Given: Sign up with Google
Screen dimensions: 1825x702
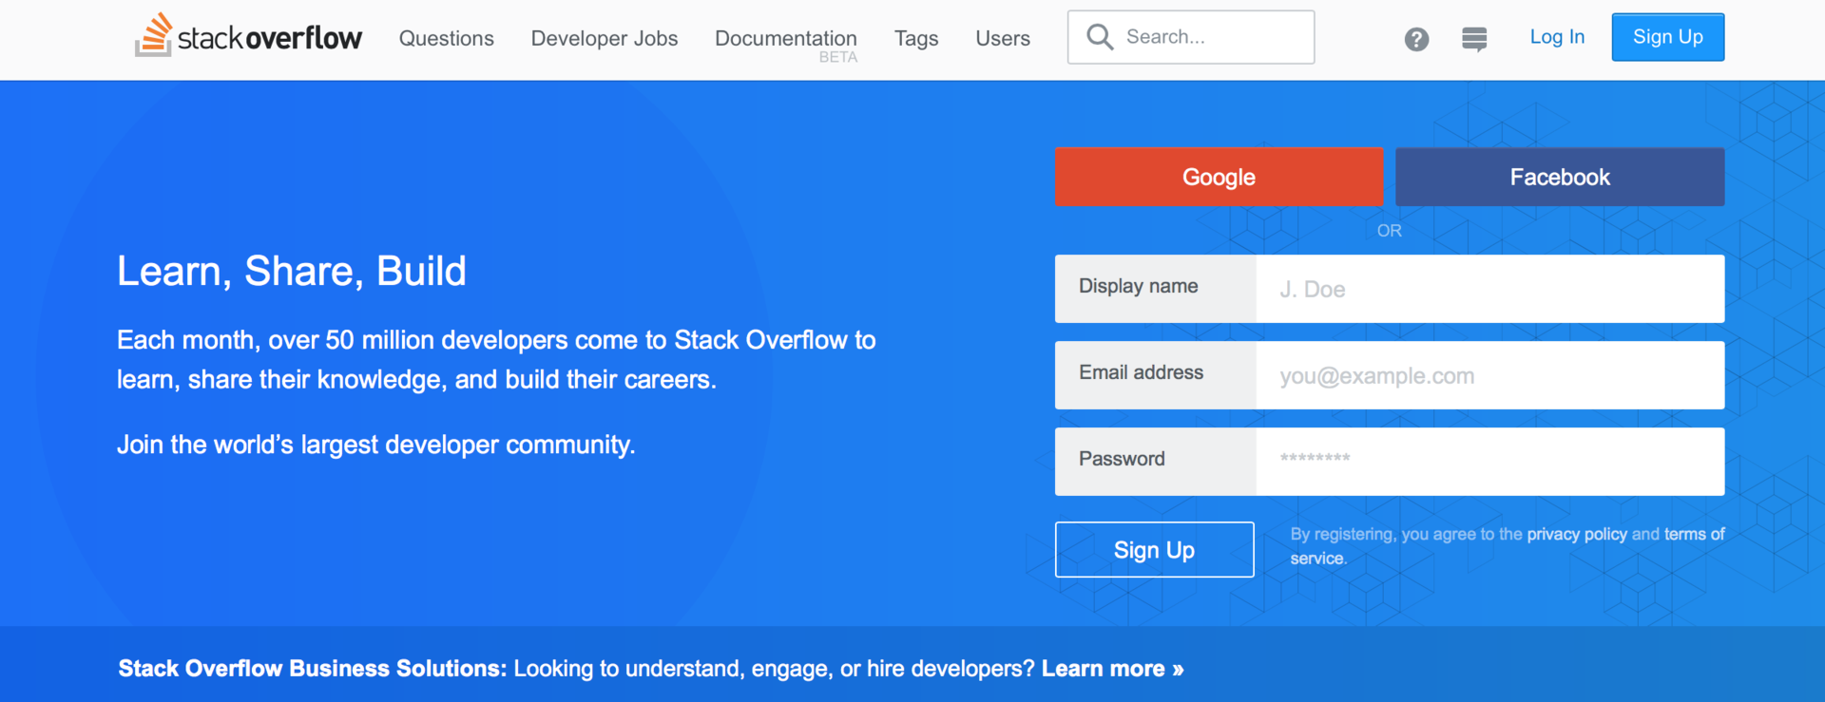Looking at the screenshot, I should click(1219, 177).
